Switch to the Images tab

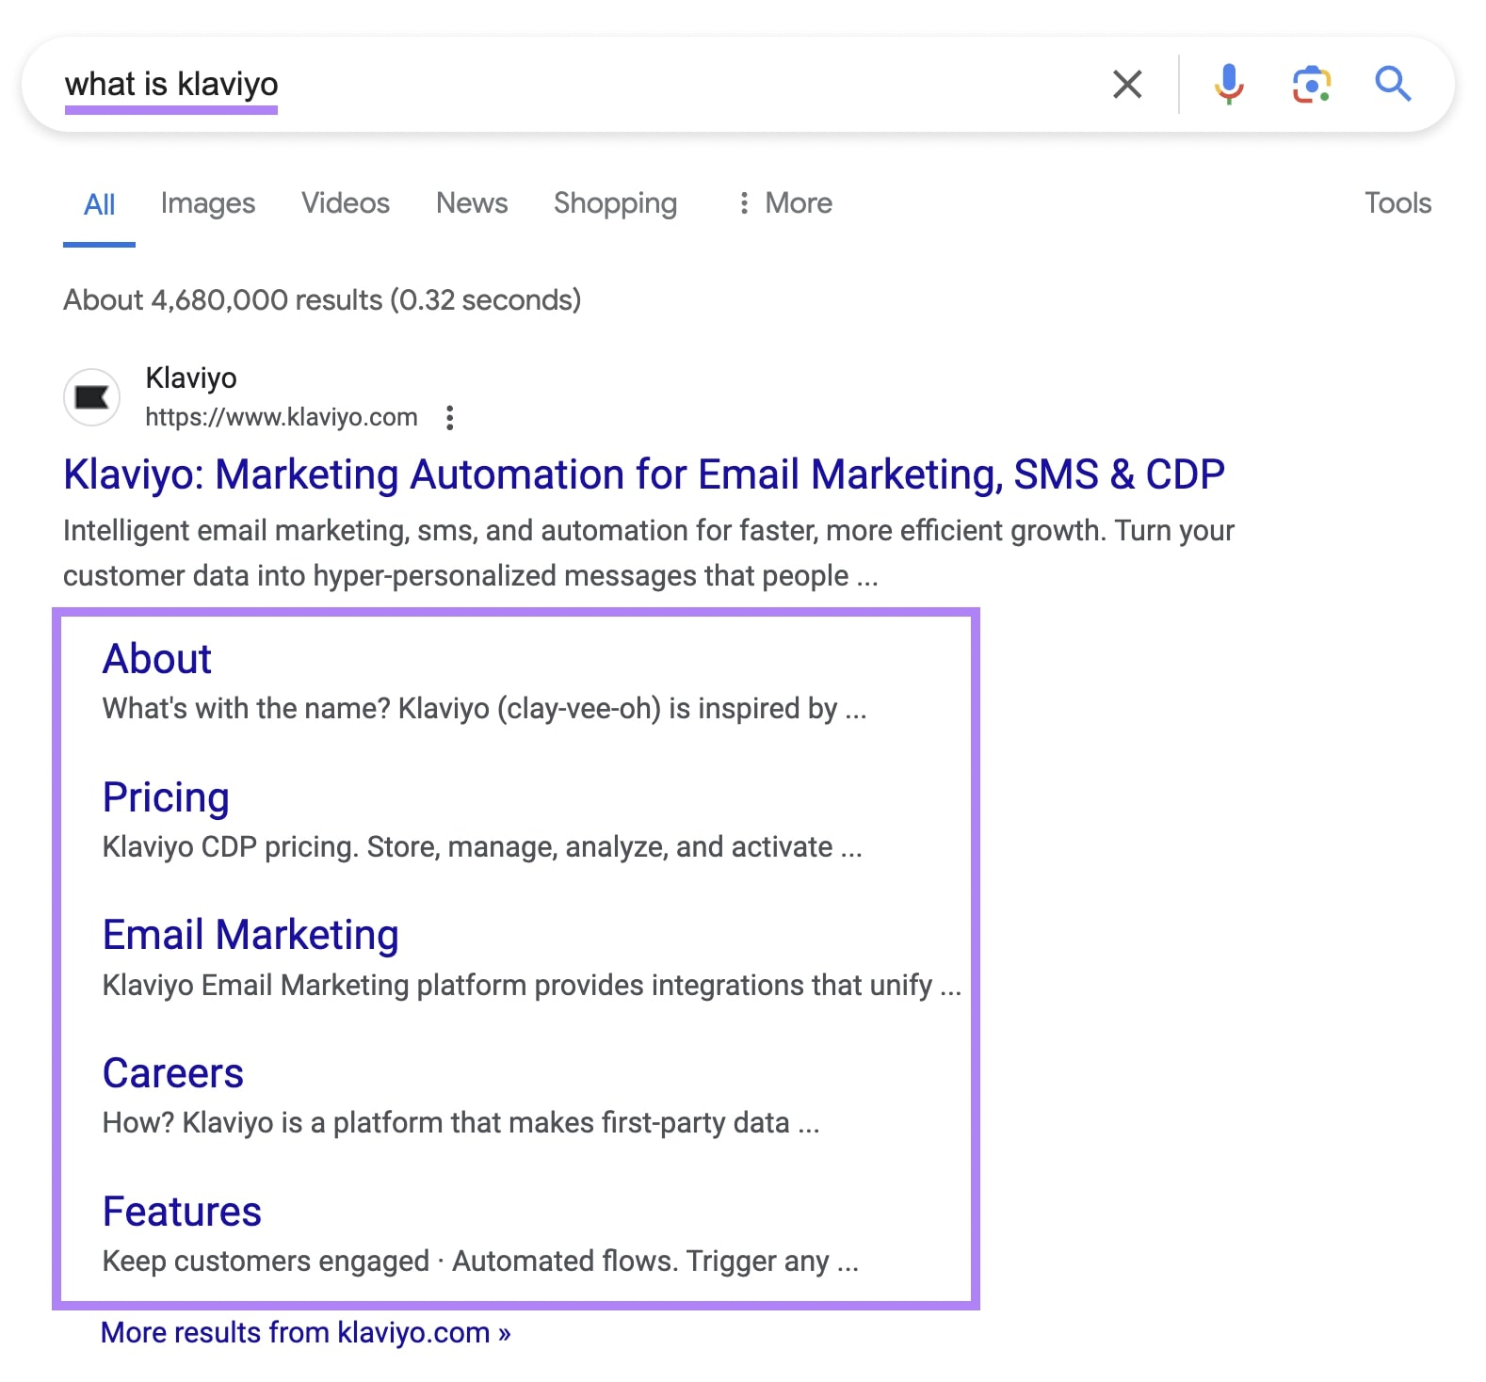coord(207,203)
